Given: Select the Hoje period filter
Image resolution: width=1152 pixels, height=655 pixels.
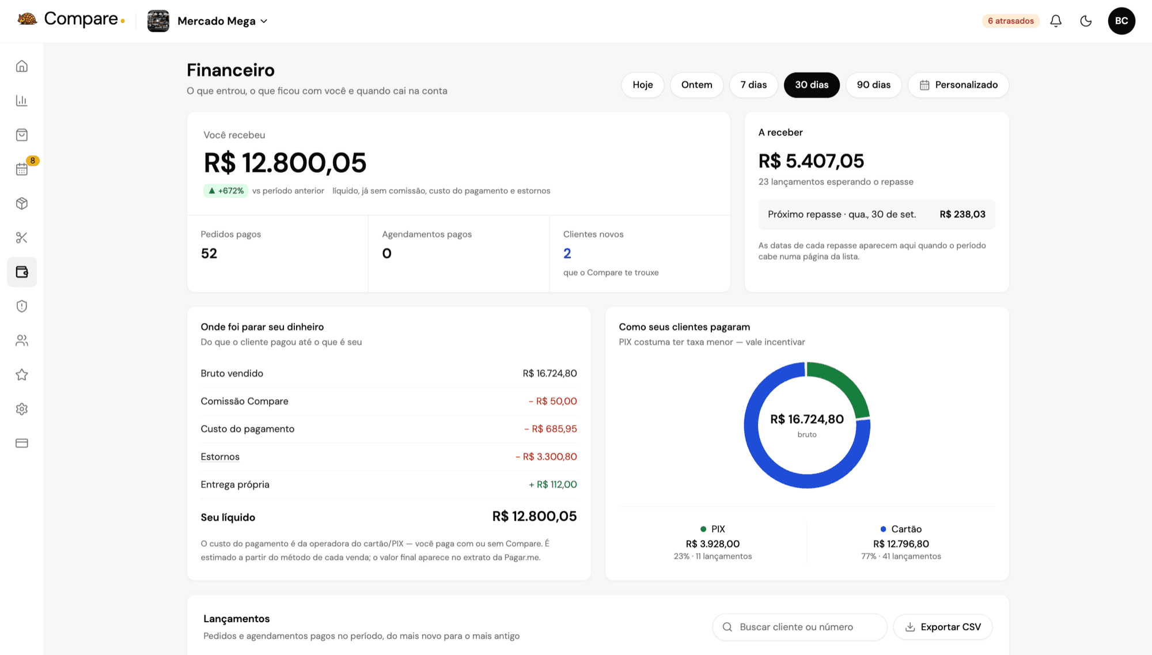Looking at the screenshot, I should pyautogui.click(x=643, y=85).
